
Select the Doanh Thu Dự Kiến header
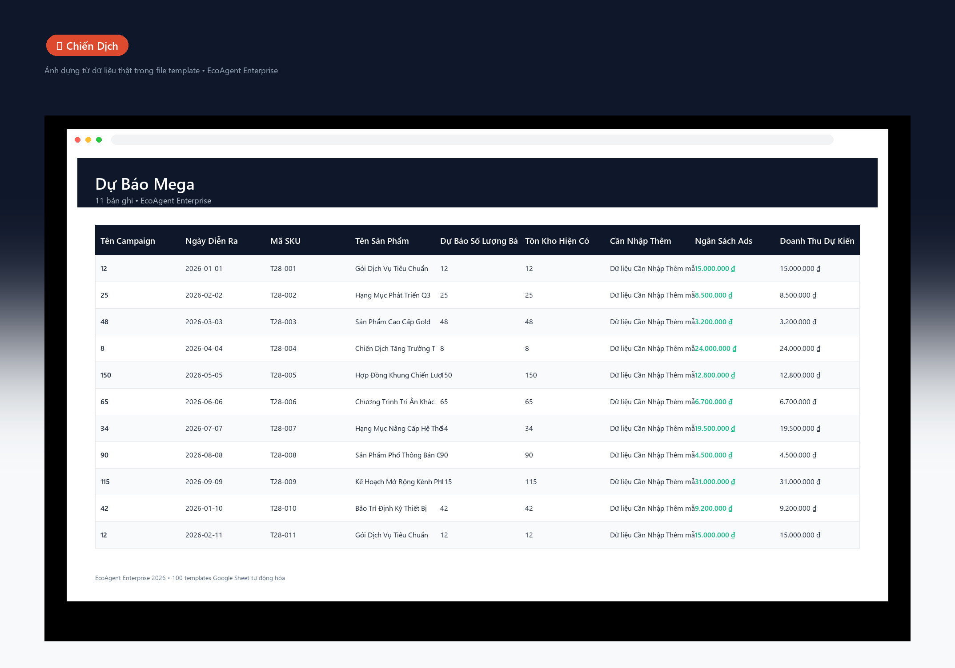817,241
